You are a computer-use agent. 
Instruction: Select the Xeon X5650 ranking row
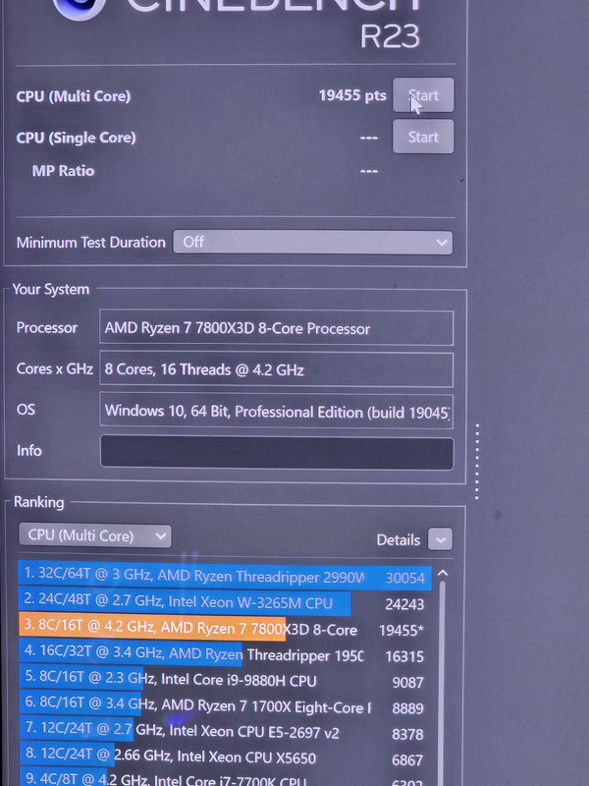point(225,757)
